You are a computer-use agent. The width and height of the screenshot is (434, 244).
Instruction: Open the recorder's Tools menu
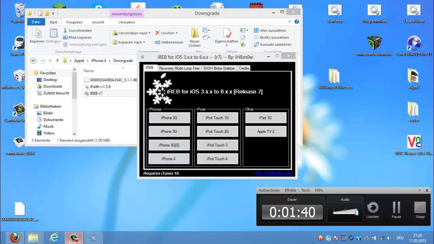coord(305,190)
